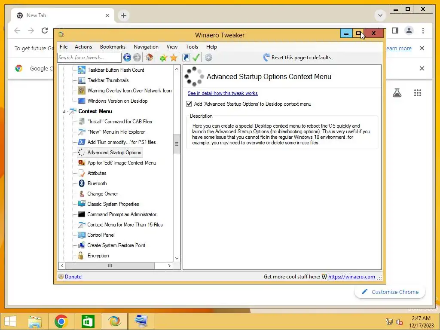The image size is (440, 330).
Task: Open the Google apps grid in Chrome
Action: point(418,93)
